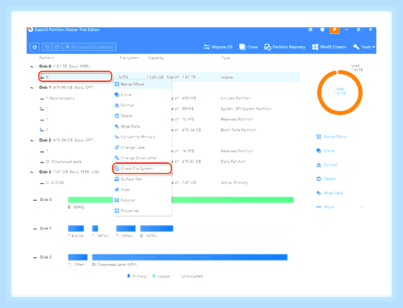Open the Tools dropdown menu
This screenshot has width=403, height=308.
364,47
